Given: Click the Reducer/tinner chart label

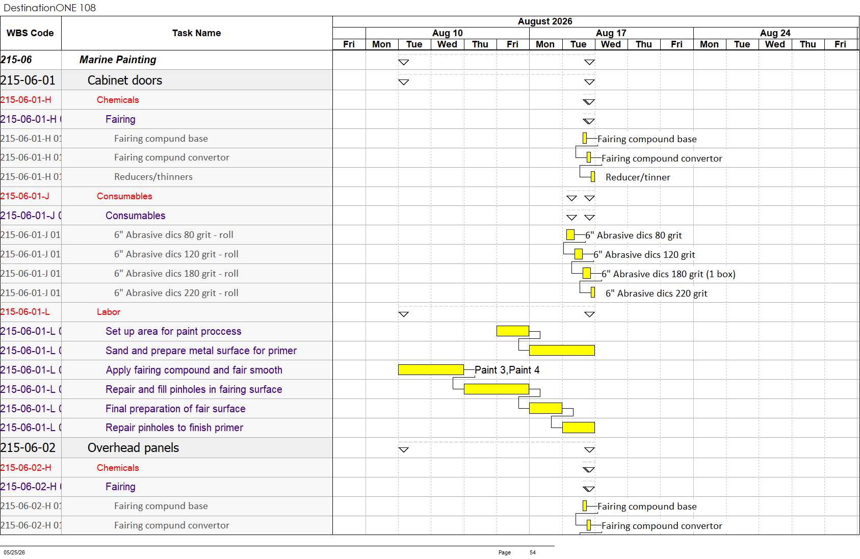Looking at the screenshot, I should click(x=638, y=177).
